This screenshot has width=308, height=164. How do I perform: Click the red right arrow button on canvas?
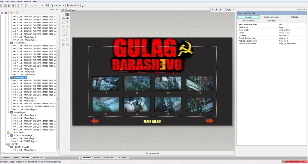tap(210, 121)
